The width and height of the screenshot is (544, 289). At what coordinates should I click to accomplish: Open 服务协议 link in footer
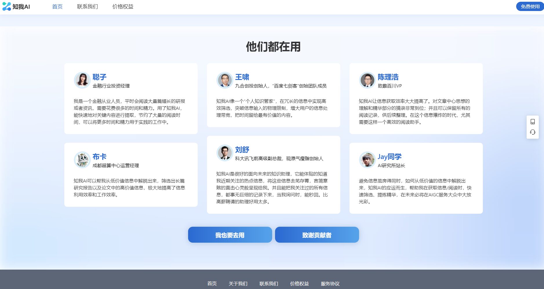tap(330, 283)
